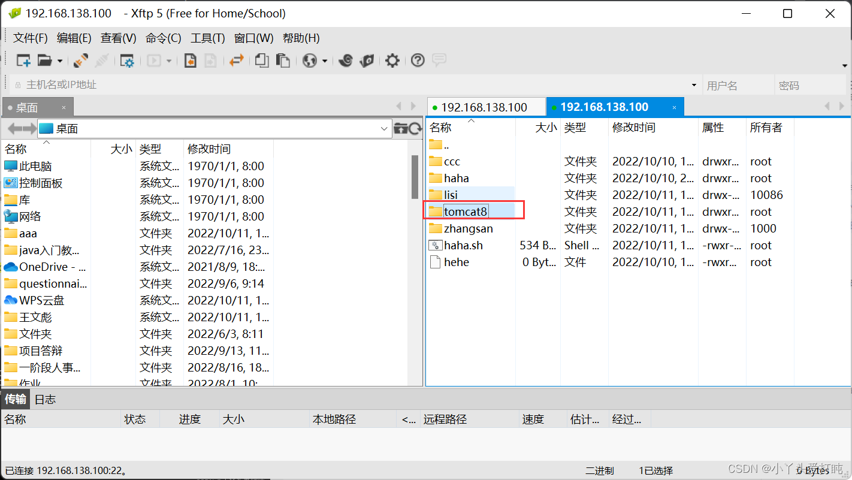Go back in the local pane
The image size is (852, 480).
tap(14, 128)
